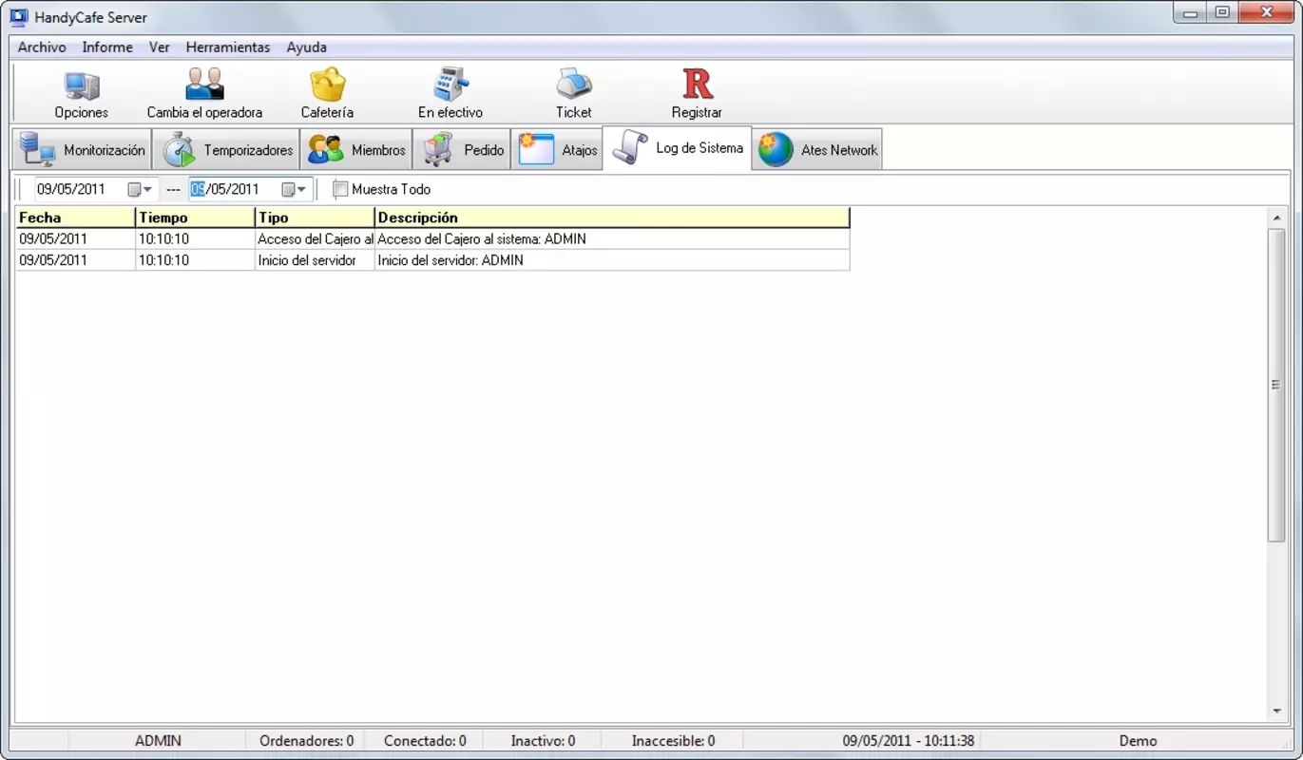Sort by the Fecha column header
This screenshot has height=760, width=1303.
75,218
